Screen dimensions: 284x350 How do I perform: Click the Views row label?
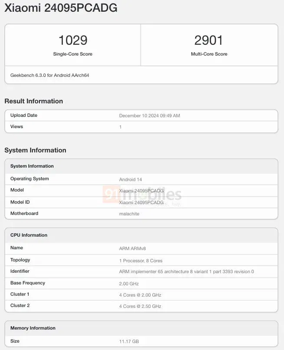[x=17, y=126]
